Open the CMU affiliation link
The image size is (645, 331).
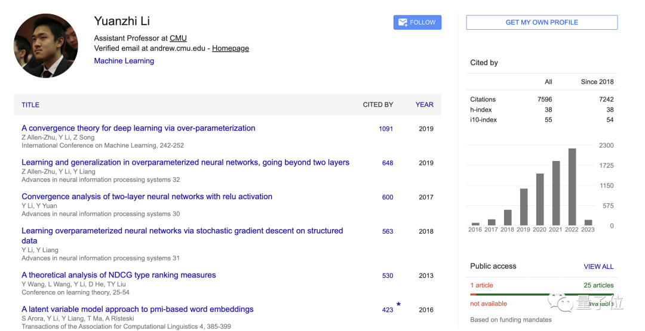pos(178,38)
